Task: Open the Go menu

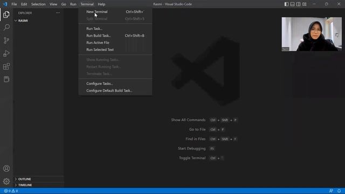Action: point(64,4)
